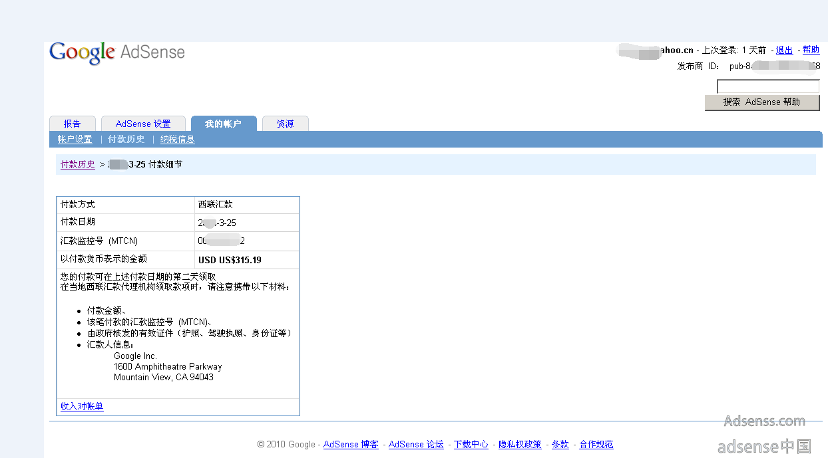
Task: Open 付款历史 sub-menu item
Action: [126, 140]
